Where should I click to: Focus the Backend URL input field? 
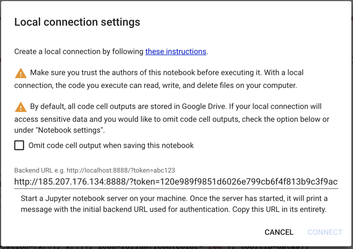pyautogui.click(x=176, y=182)
